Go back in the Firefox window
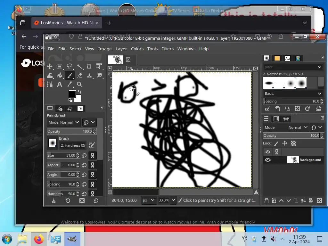Screen dimensions: 328x246 tap(24, 37)
